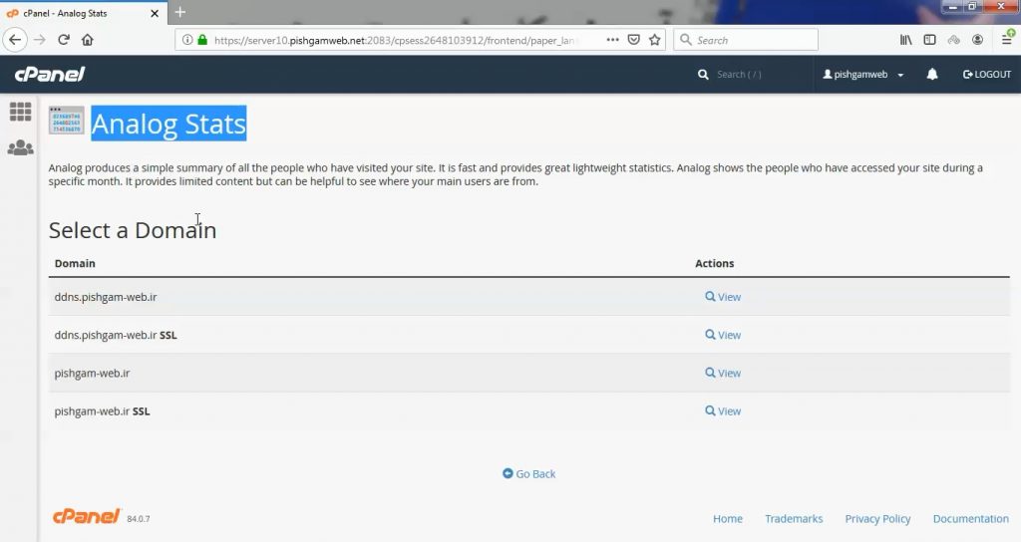Toggle the browser sidebar icon
This screenshot has width=1021, height=542.
tap(930, 40)
